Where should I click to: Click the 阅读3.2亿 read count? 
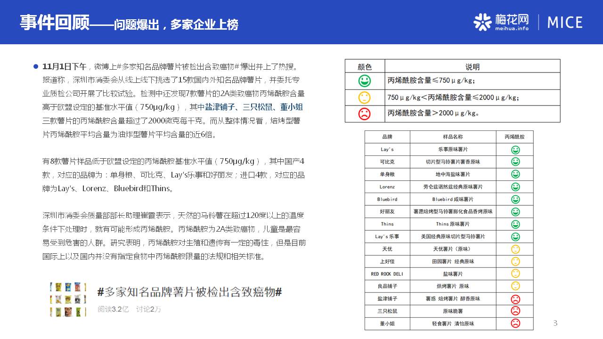click(113, 309)
